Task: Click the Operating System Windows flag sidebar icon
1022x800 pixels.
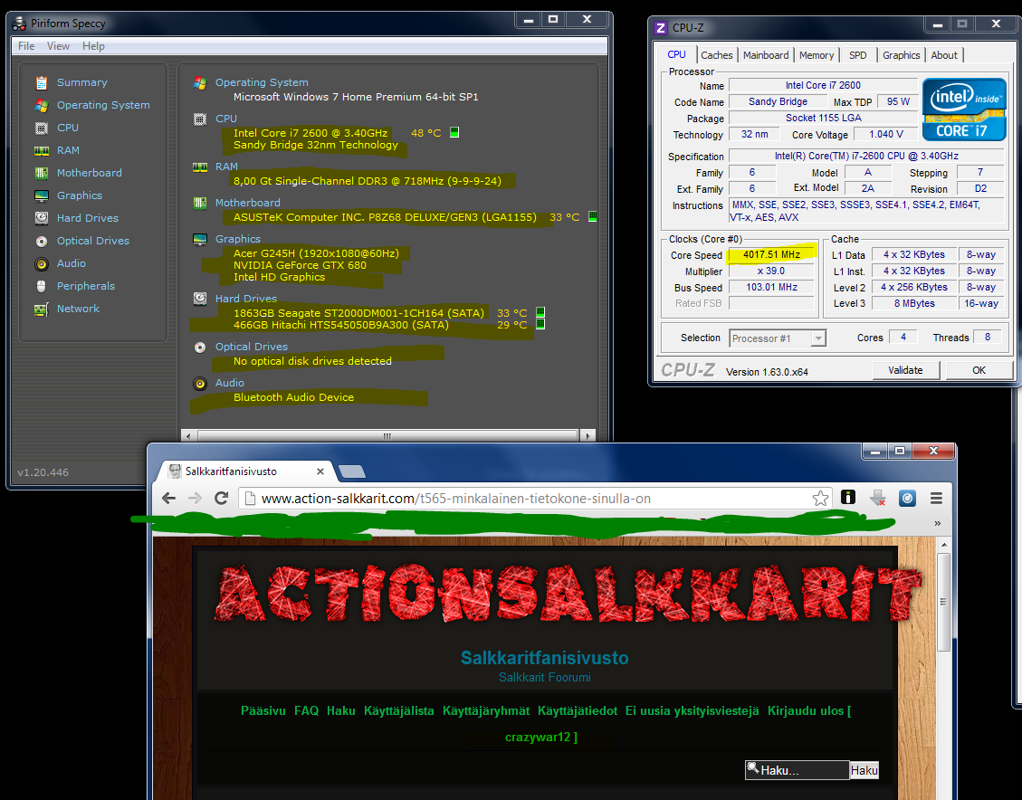Action: point(42,106)
